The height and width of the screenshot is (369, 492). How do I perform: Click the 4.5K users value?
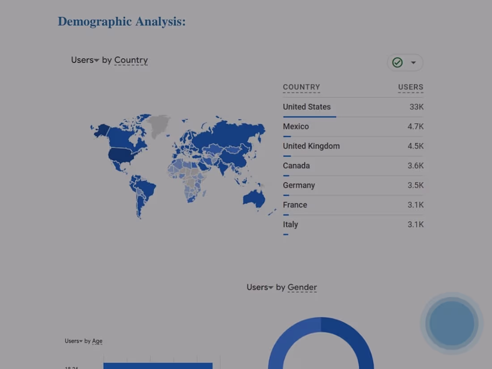click(x=416, y=146)
